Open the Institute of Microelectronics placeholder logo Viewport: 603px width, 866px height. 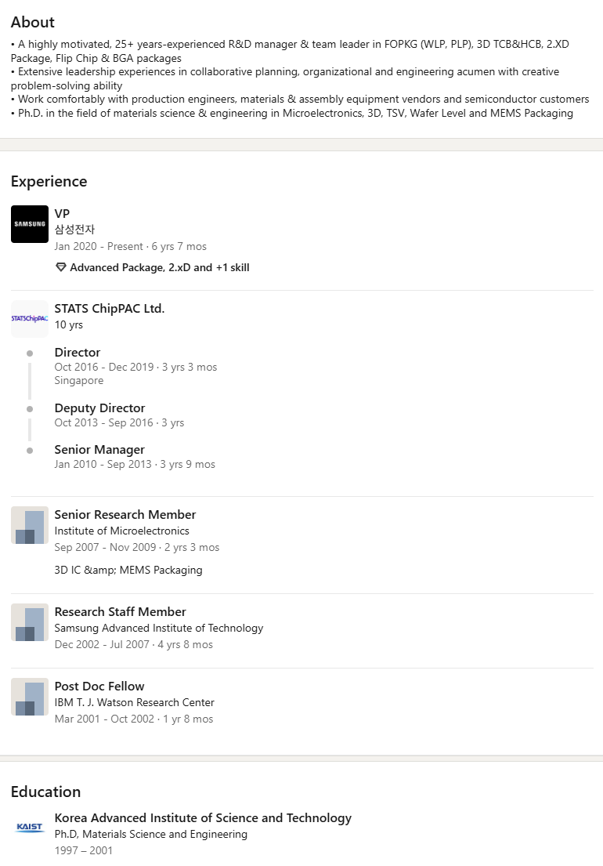pyautogui.click(x=30, y=525)
